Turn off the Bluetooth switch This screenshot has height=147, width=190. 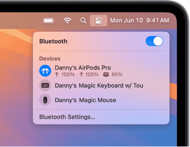[154, 41]
